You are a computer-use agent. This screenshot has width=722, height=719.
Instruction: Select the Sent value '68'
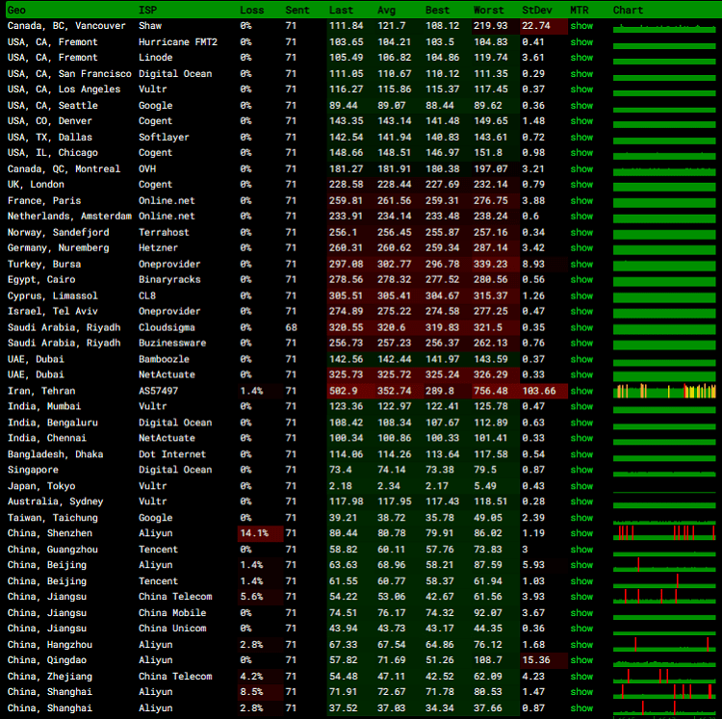point(291,328)
